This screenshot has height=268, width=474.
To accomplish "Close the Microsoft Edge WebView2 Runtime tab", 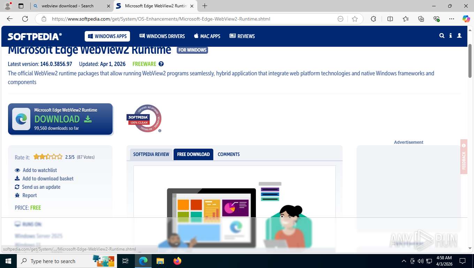I will [x=192, y=6].
